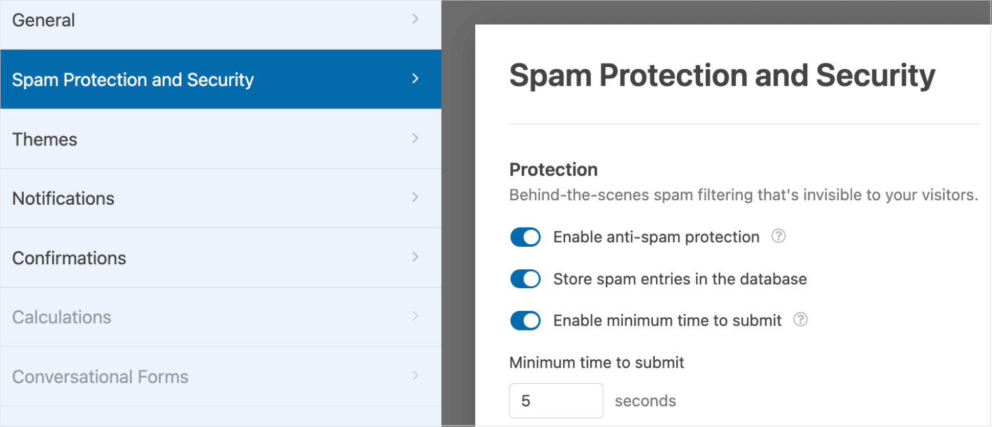The width and height of the screenshot is (992, 427).
Task: Toggle the Enable minimum time to submit switch
Action: pos(525,320)
